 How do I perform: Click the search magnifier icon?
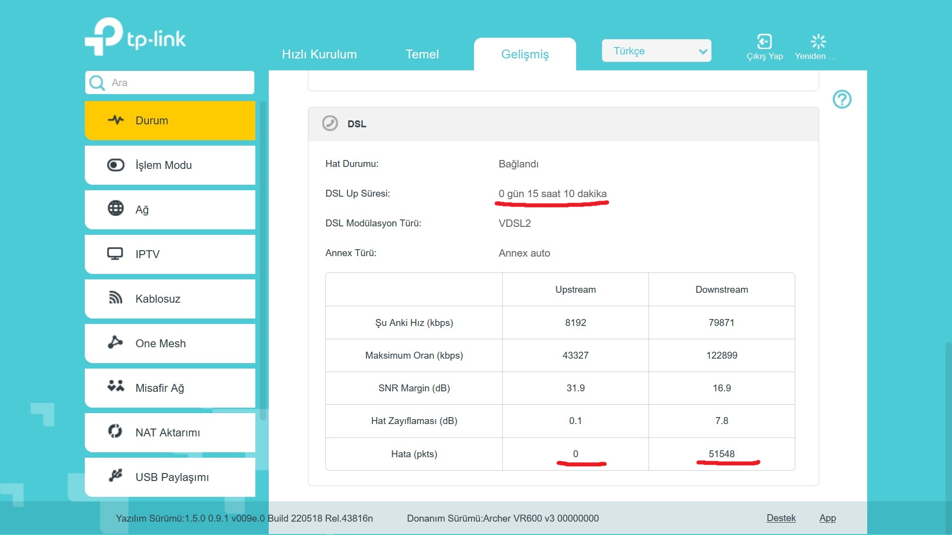click(x=97, y=83)
